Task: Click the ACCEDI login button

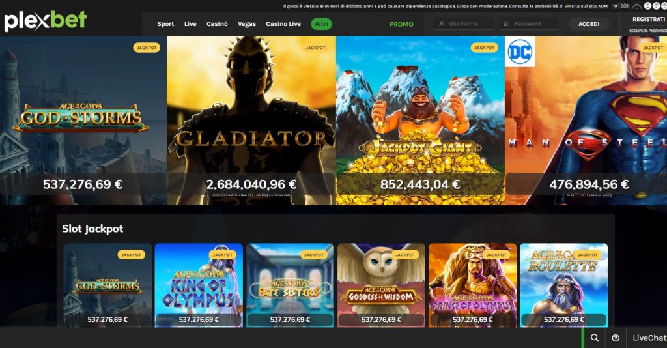Action: point(589,24)
